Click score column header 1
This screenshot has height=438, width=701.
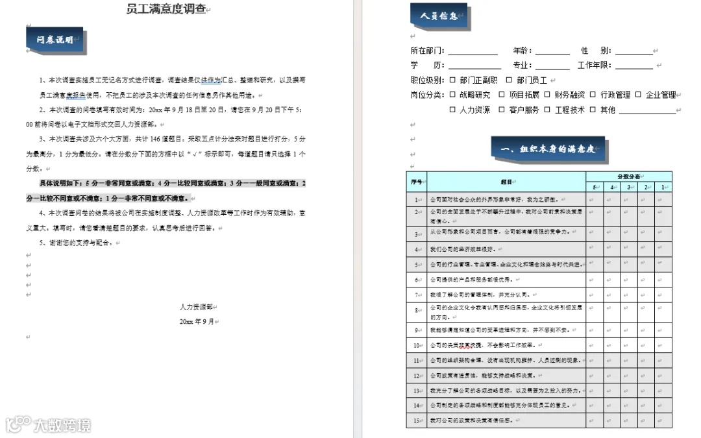click(x=663, y=188)
